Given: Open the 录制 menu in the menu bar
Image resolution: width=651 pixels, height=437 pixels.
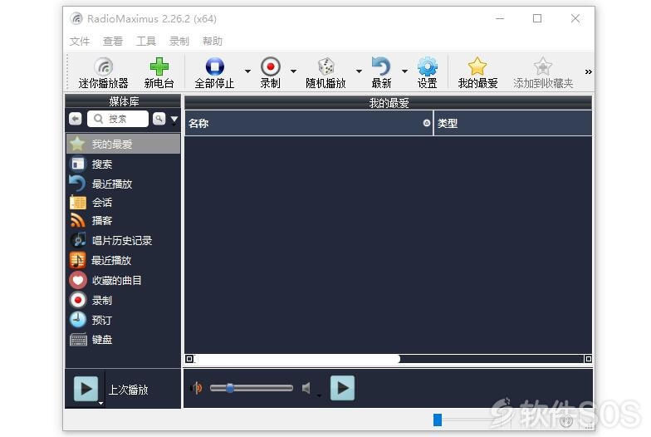Looking at the screenshot, I should (x=179, y=42).
